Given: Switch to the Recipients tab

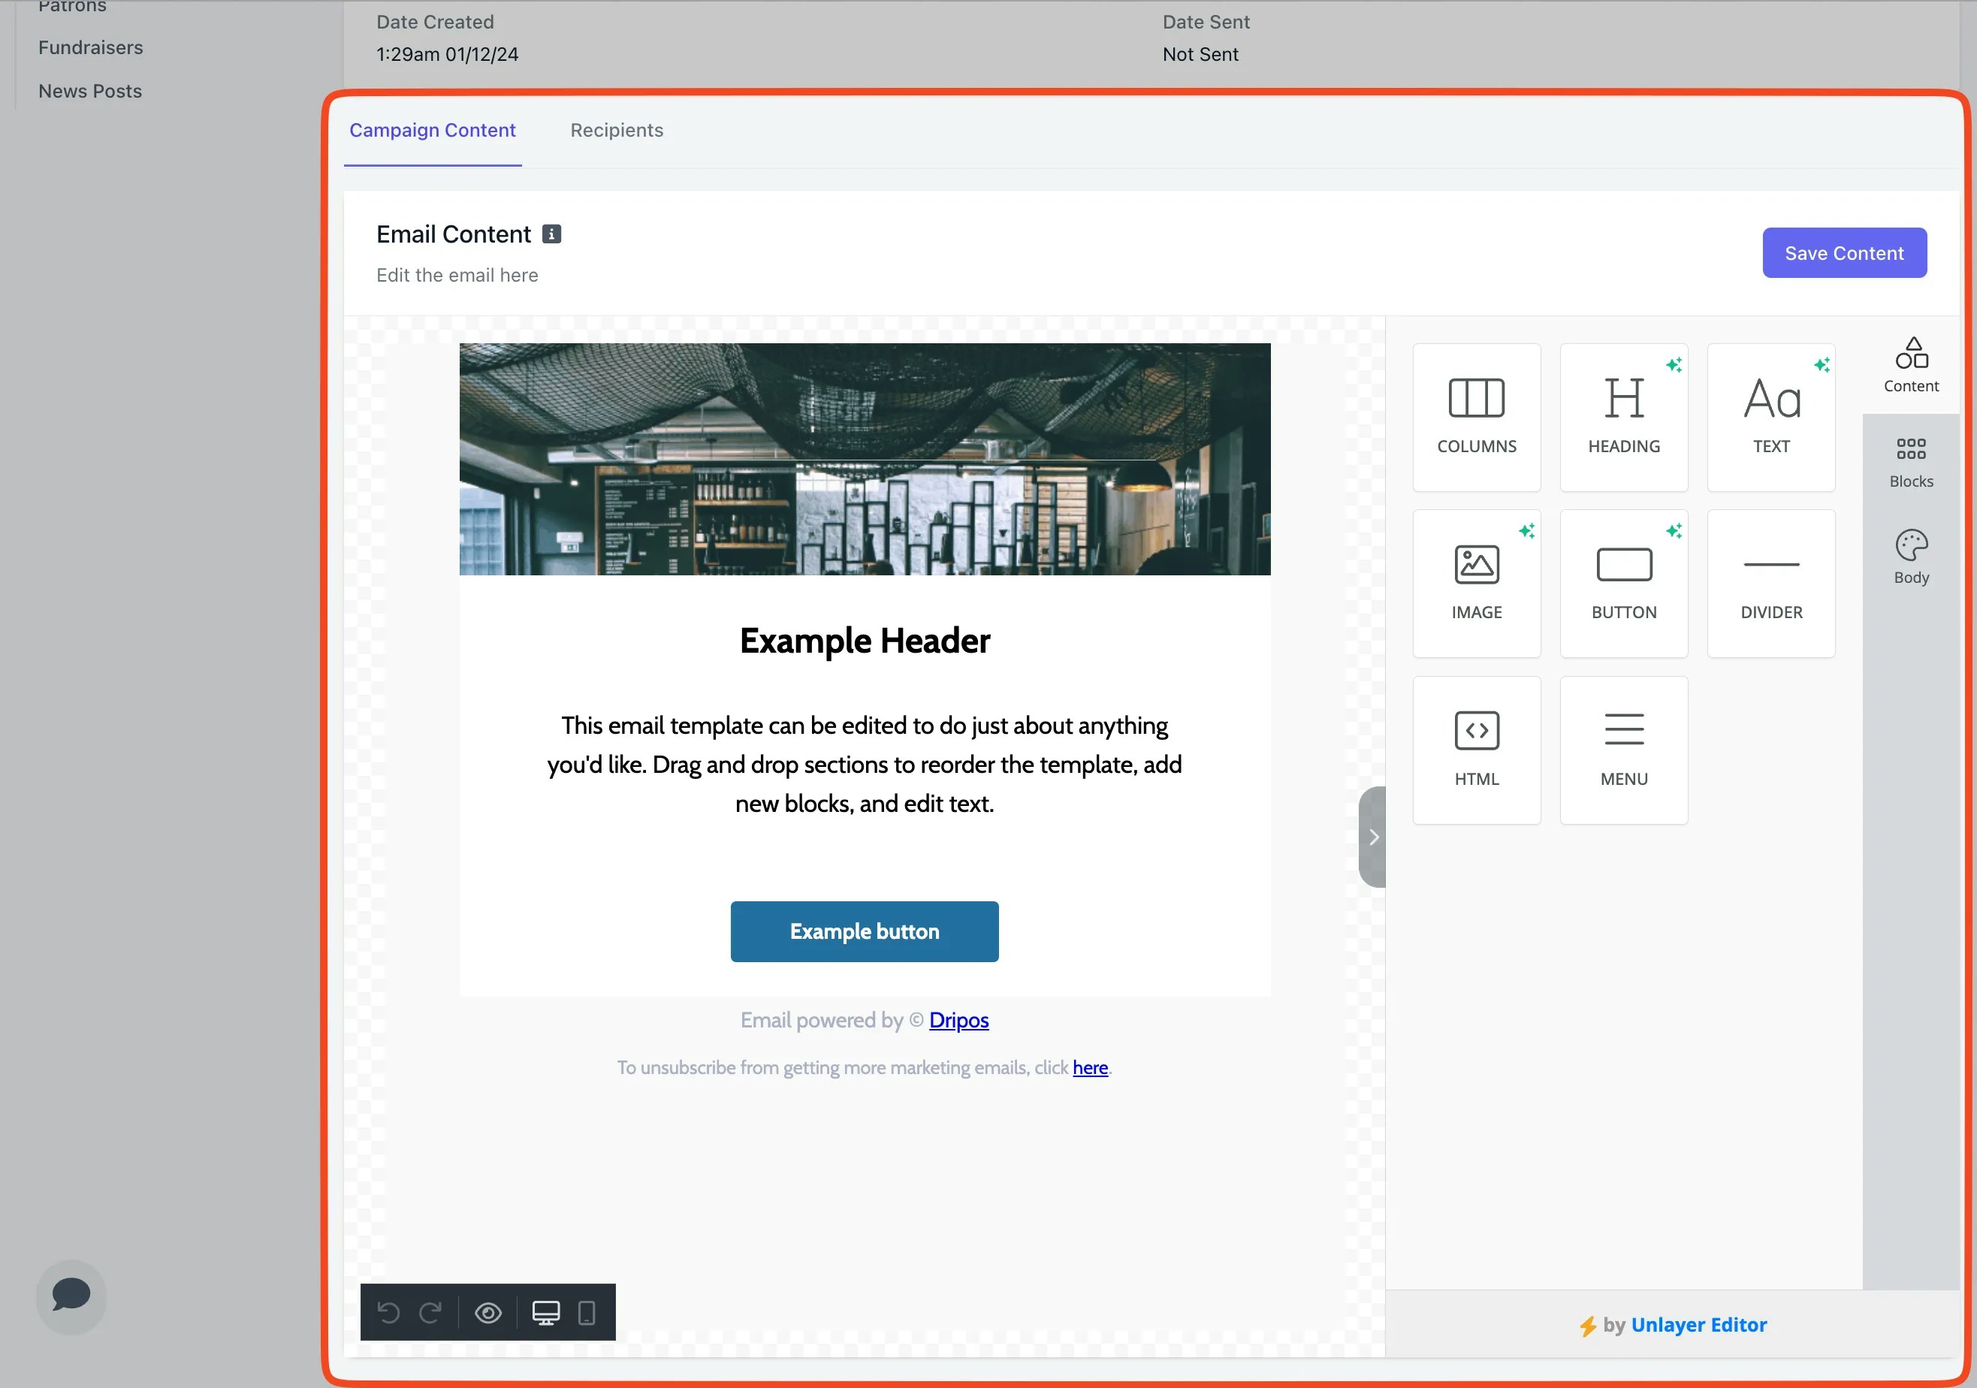Looking at the screenshot, I should [x=617, y=130].
